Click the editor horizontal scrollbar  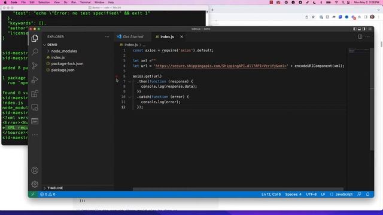click(238, 189)
